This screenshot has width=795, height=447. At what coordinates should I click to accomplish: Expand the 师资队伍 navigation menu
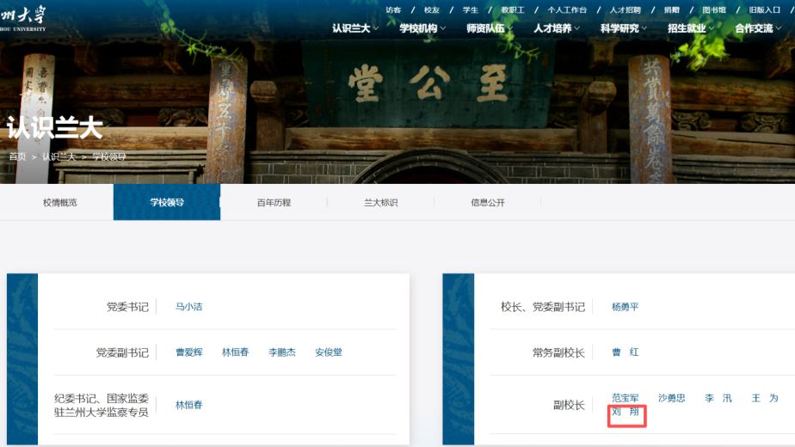coord(490,28)
